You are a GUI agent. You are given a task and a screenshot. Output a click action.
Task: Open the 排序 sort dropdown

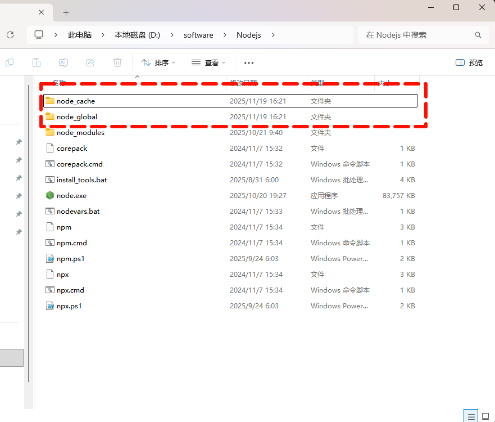click(x=158, y=62)
